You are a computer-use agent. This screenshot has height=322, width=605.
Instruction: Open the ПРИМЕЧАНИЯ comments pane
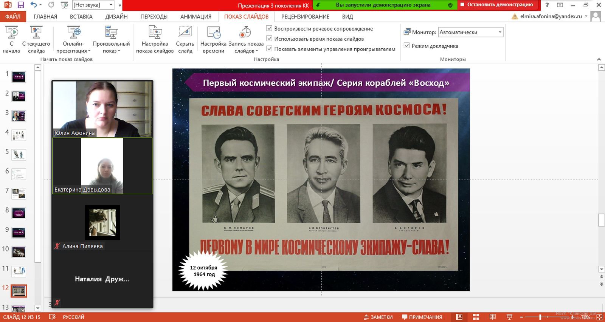422,317
